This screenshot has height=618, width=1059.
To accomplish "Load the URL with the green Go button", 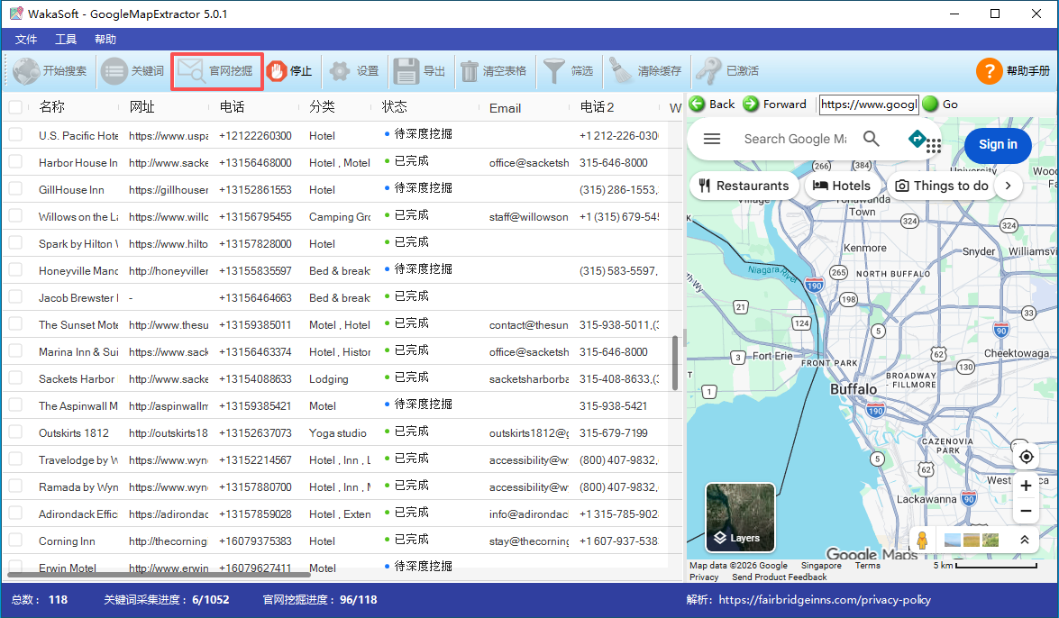I will point(930,104).
